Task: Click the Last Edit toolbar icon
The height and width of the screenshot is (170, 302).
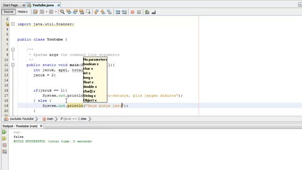Action: click(35, 12)
